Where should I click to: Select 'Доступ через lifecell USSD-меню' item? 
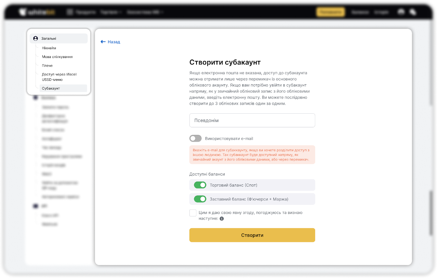59,77
